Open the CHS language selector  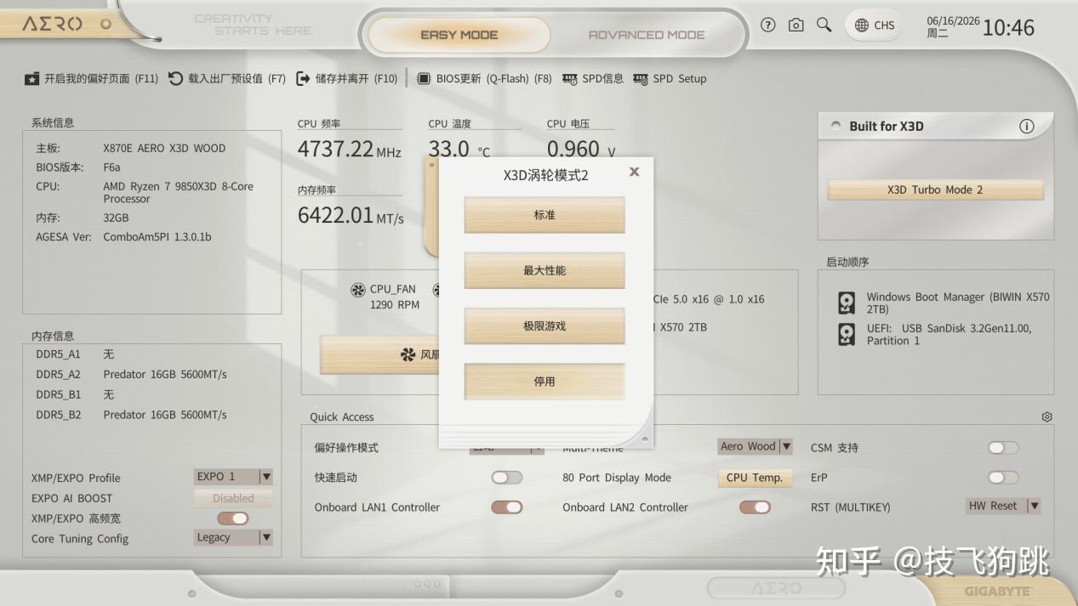point(875,25)
